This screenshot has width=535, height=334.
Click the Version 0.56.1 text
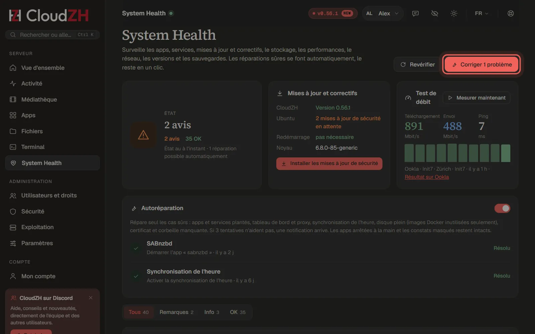[x=333, y=108]
